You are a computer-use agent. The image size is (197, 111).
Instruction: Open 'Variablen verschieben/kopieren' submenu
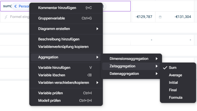click(66, 83)
